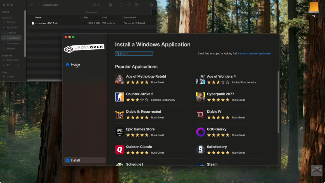
Task: Click the search magnifier in CrossOver
Action: click(118, 53)
